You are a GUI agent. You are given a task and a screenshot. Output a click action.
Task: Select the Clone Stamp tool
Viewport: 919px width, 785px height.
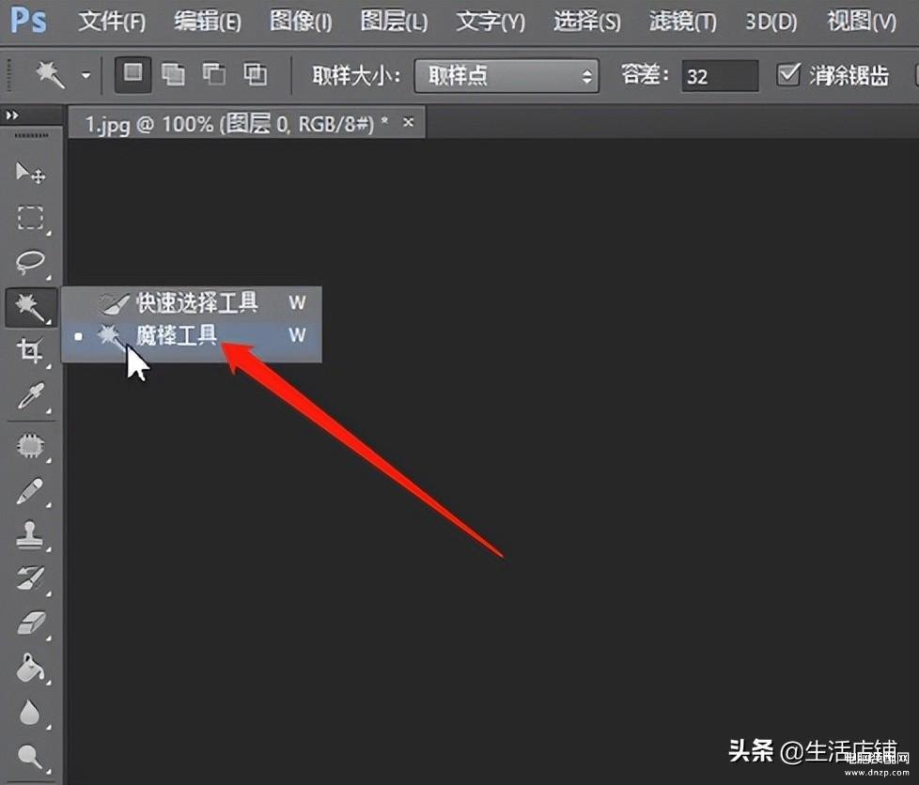pos(30,535)
